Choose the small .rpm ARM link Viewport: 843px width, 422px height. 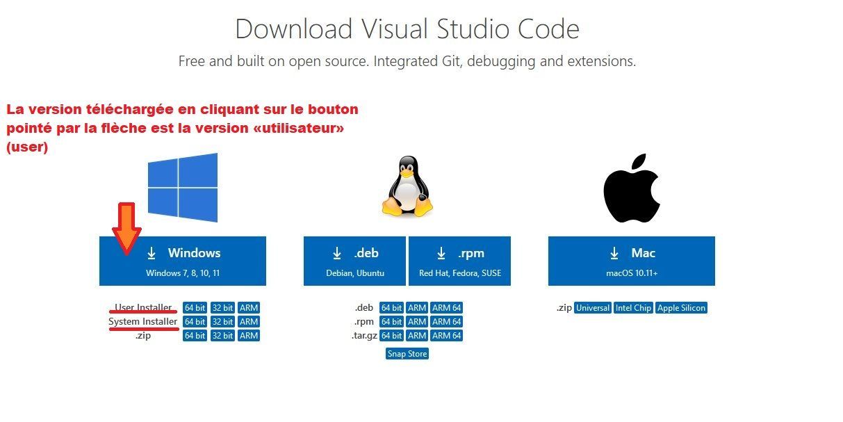click(x=417, y=322)
